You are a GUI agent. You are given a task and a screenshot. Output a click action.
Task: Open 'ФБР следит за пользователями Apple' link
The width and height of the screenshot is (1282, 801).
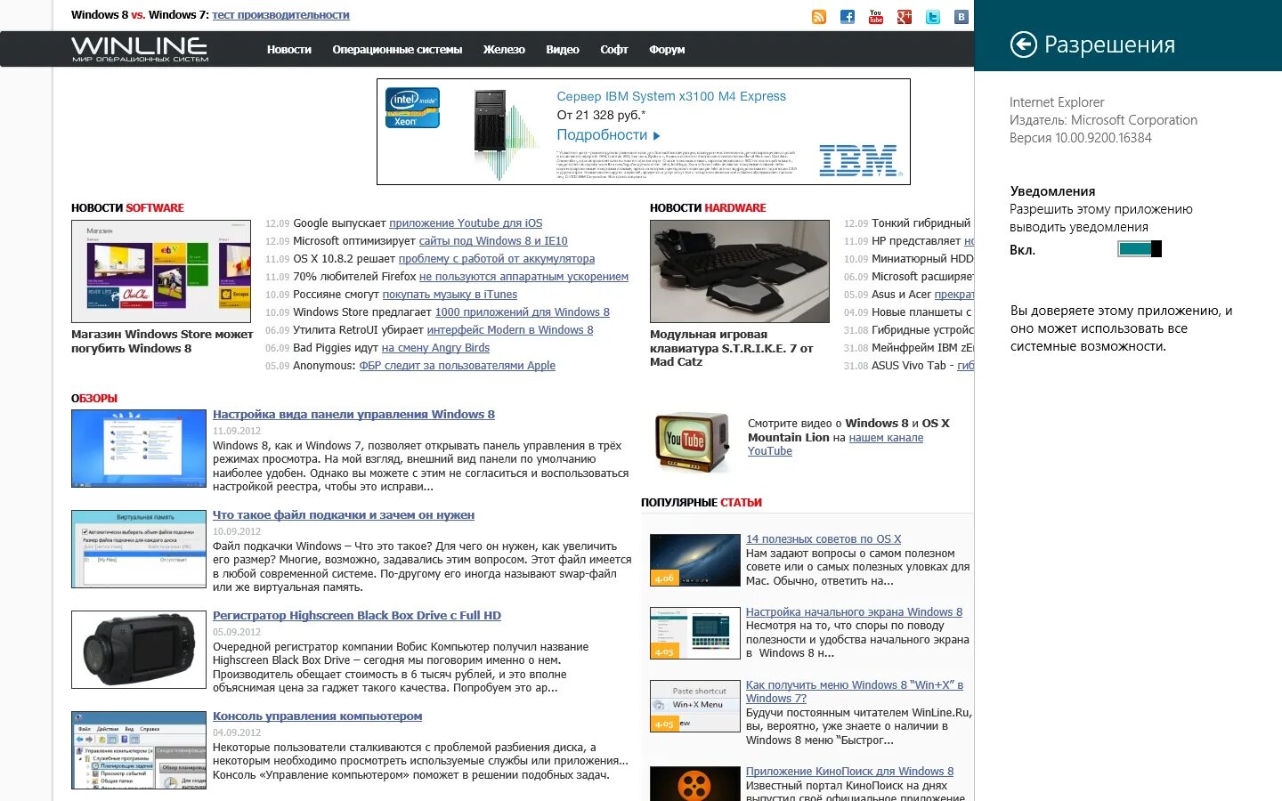point(458,366)
